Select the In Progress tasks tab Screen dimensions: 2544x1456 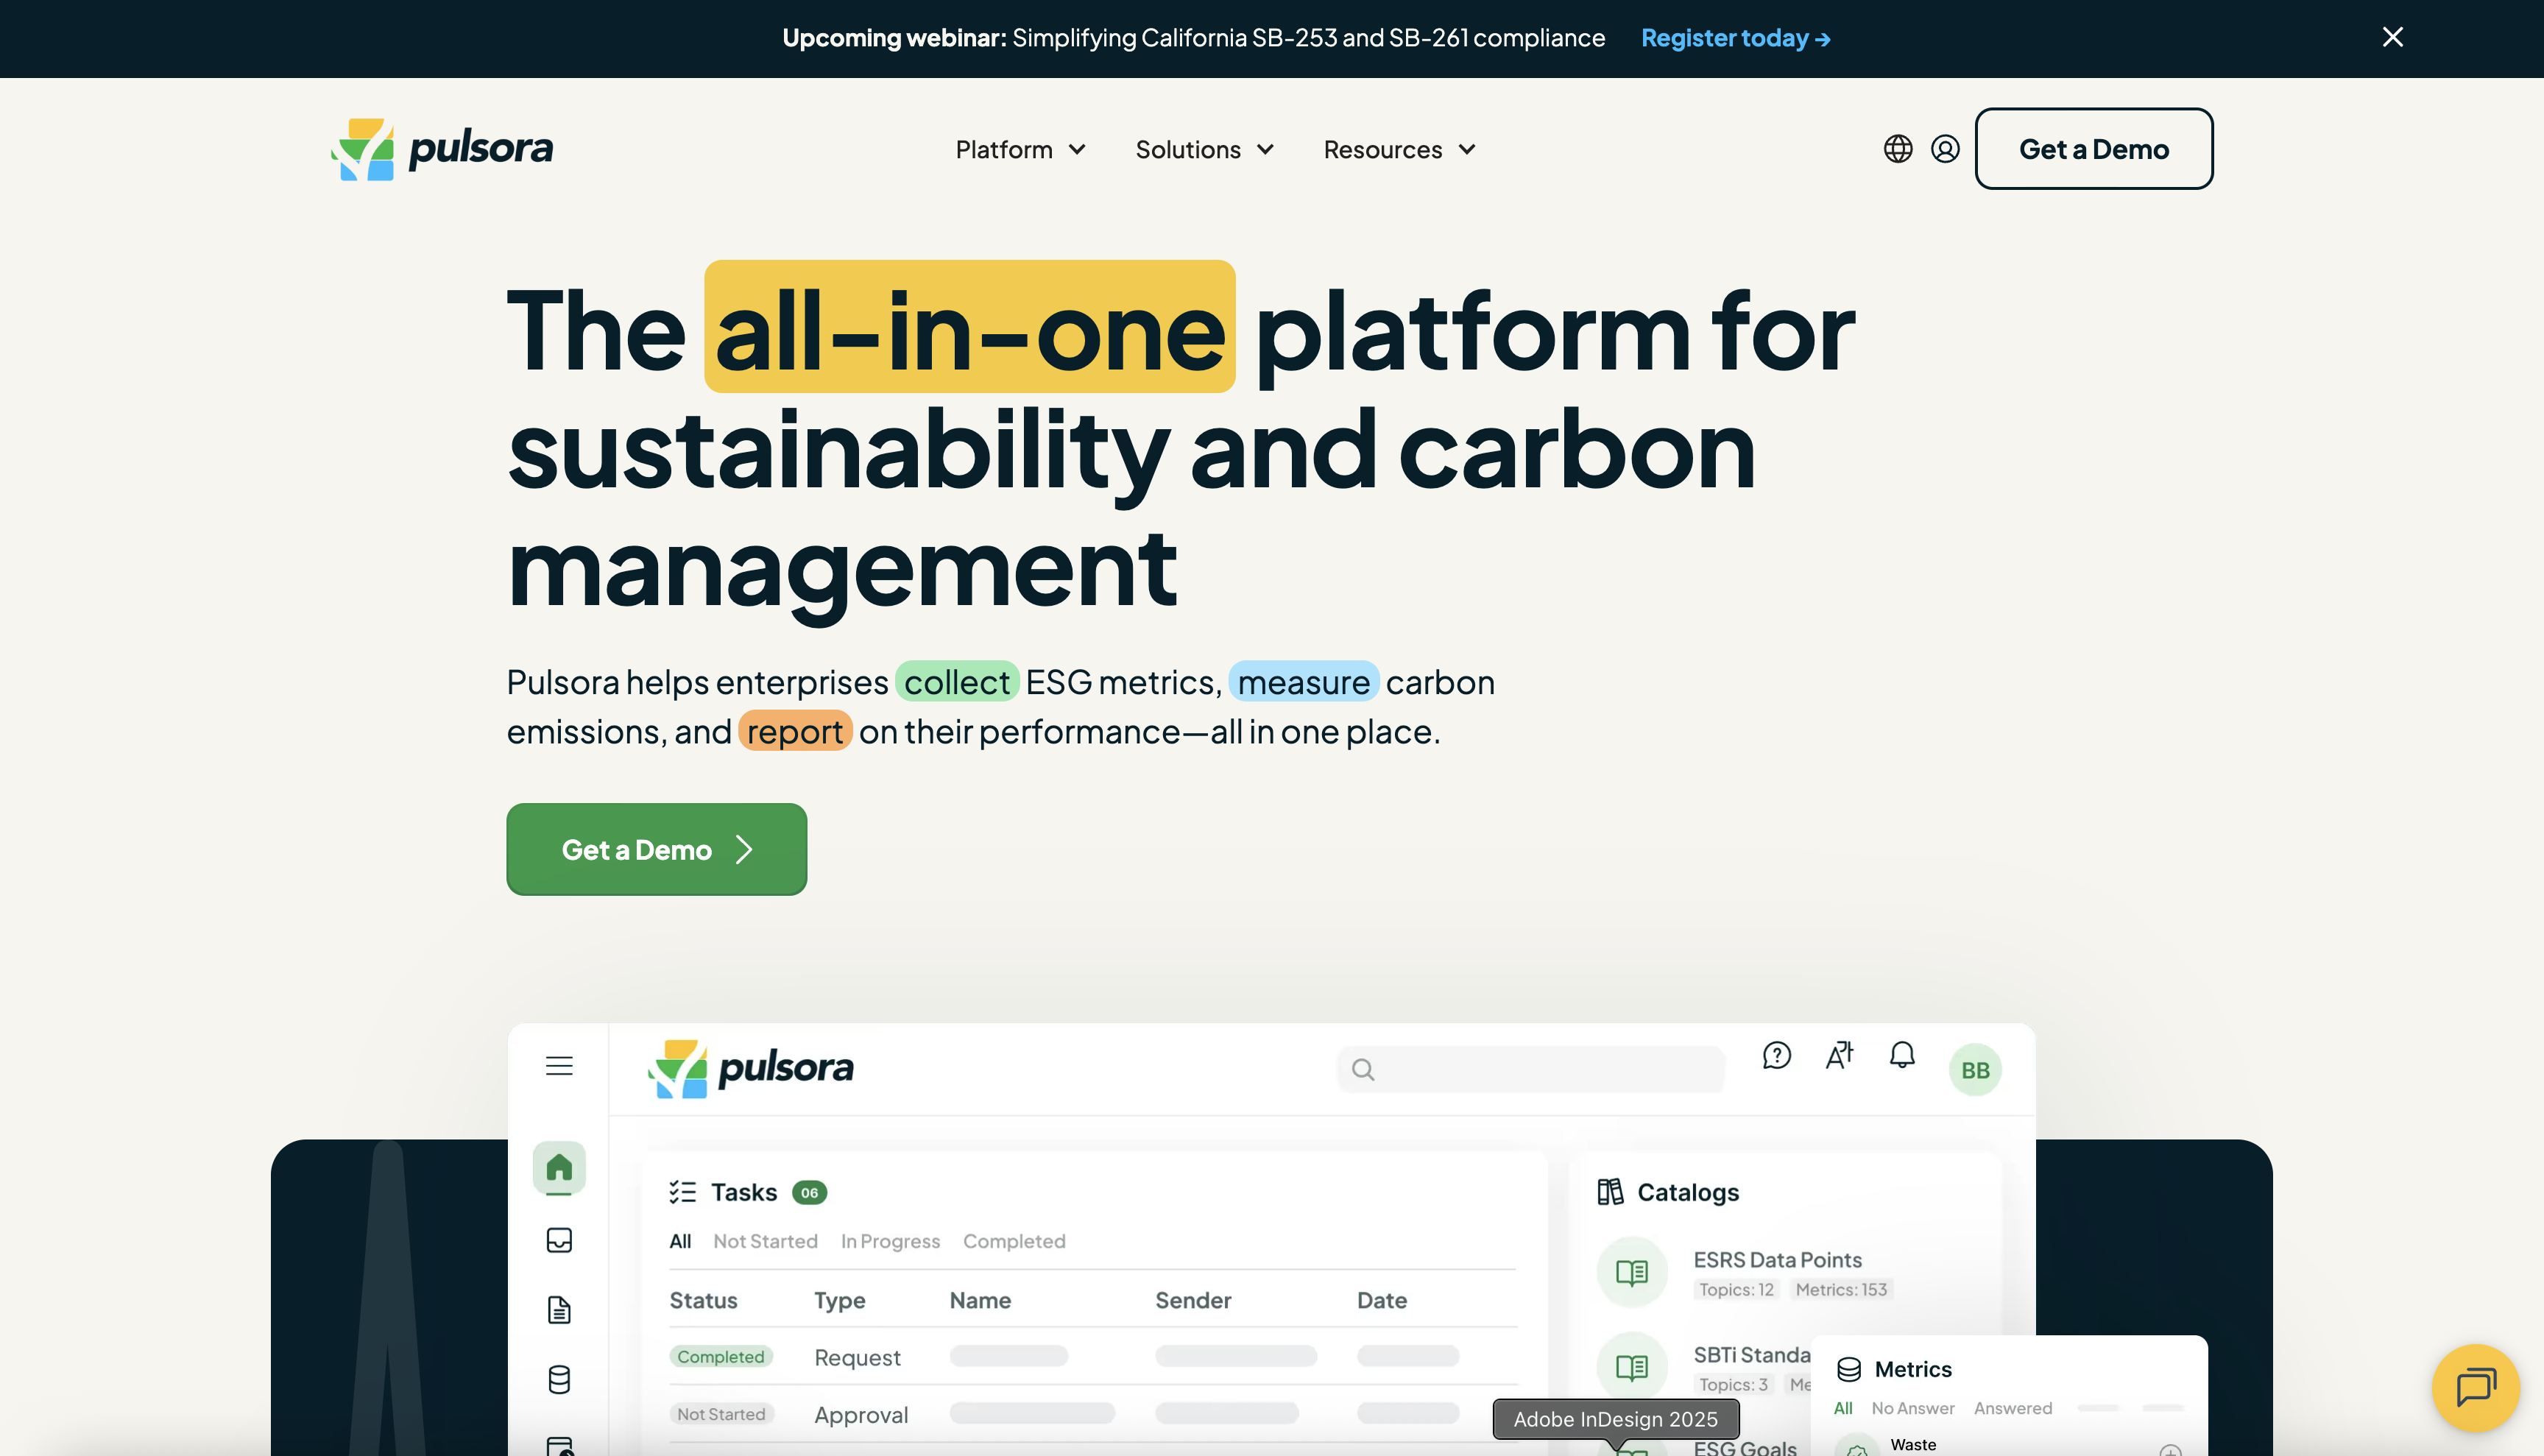[890, 1241]
